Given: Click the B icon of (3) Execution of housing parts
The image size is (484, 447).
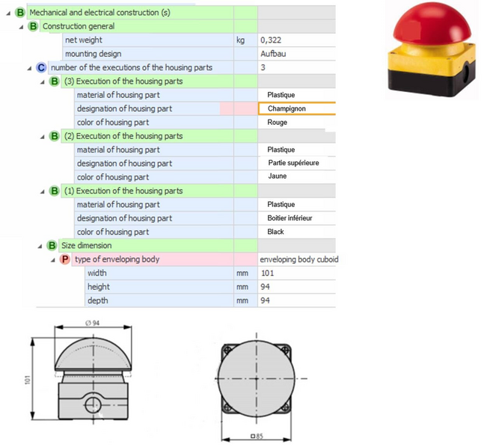Looking at the screenshot, I should [x=55, y=81].
